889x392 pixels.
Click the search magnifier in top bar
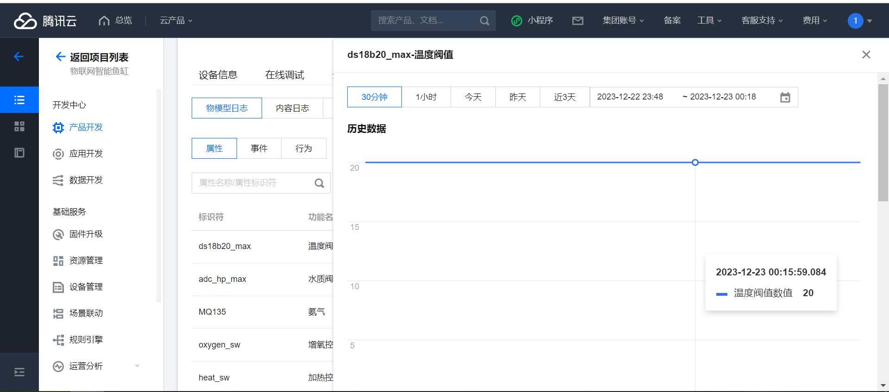484,20
